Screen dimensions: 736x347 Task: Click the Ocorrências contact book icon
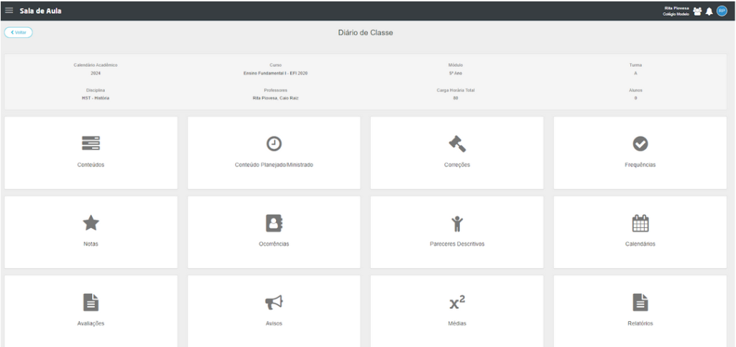coord(274,224)
